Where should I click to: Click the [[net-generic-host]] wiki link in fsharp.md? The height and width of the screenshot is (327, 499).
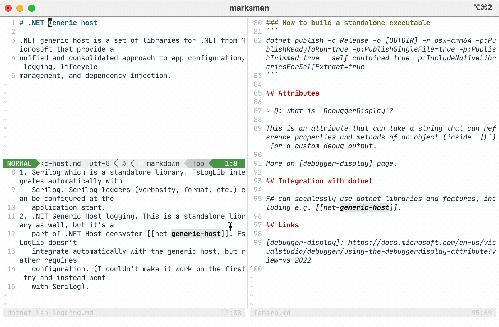click(356, 207)
